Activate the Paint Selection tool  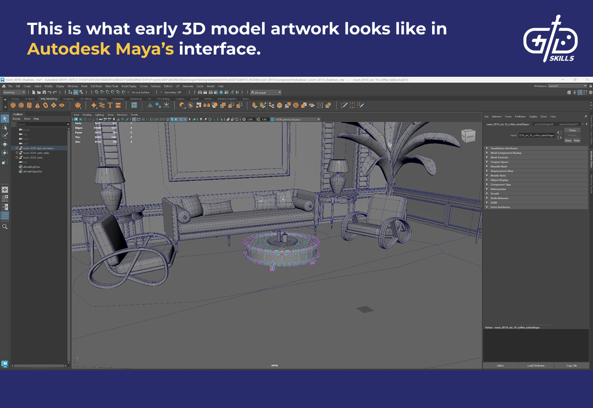(5, 136)
